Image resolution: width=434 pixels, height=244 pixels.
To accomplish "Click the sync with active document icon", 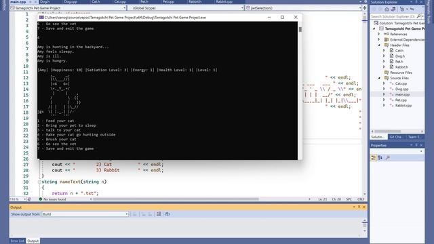I will pos(412,9).
